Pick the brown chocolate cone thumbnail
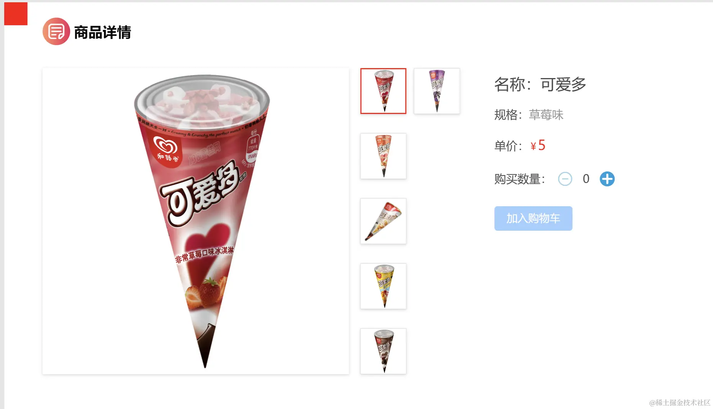The image size is (713, 409). click(x=383, y=351)
